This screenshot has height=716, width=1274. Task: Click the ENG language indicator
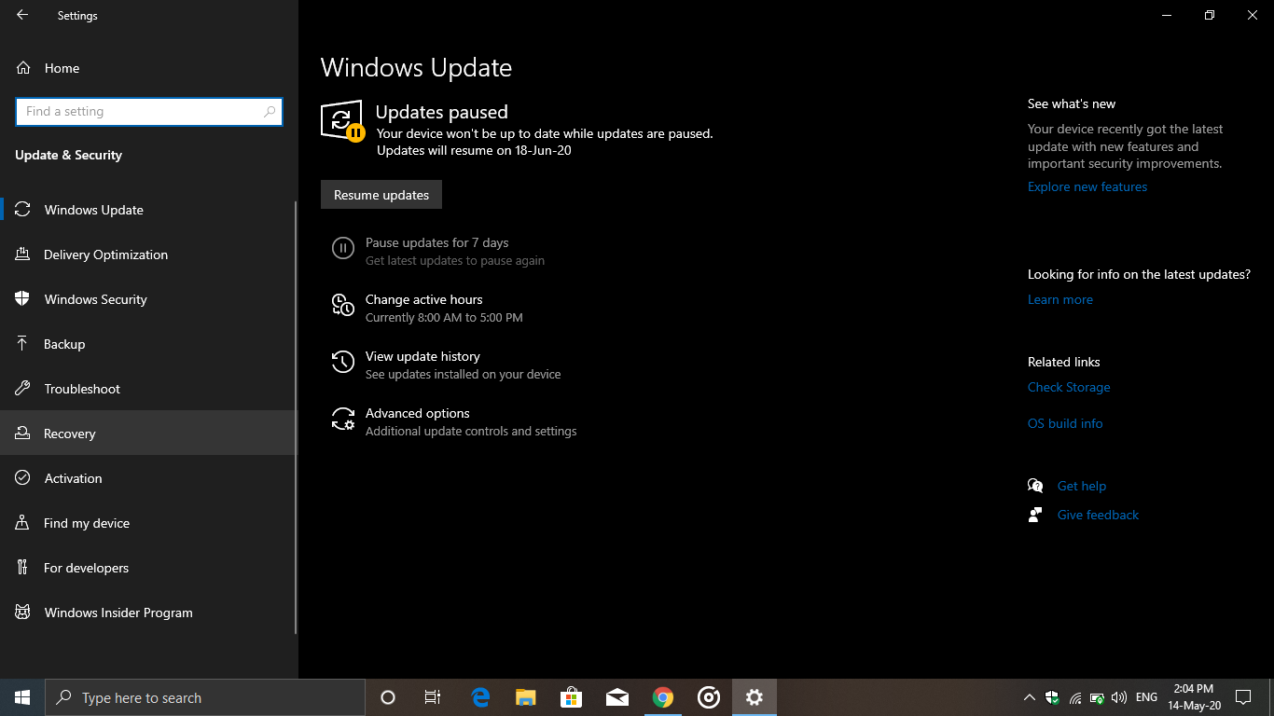[1147, 697]
